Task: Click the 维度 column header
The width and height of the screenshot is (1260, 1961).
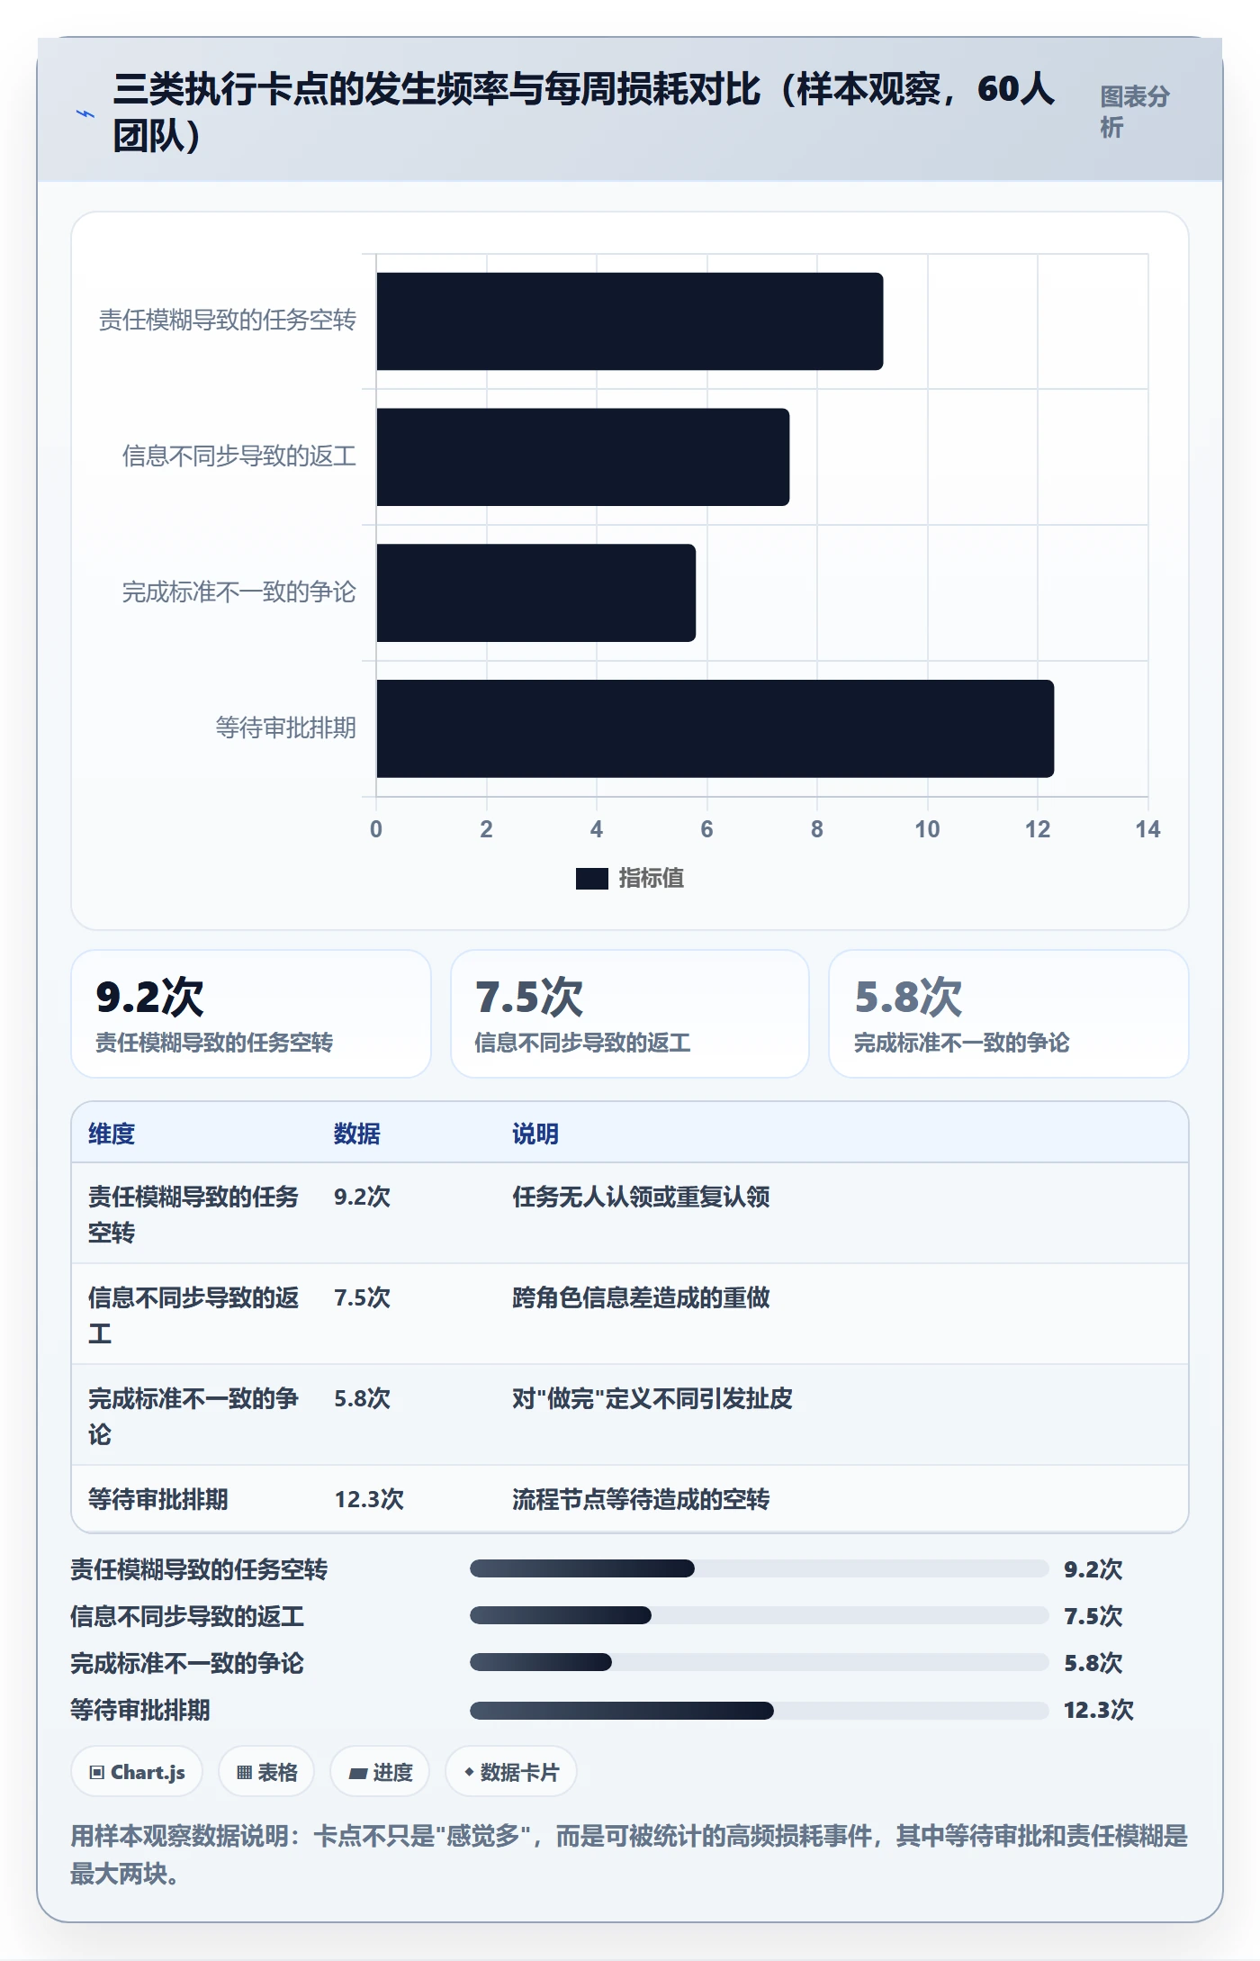Action: pos(112,1134)
